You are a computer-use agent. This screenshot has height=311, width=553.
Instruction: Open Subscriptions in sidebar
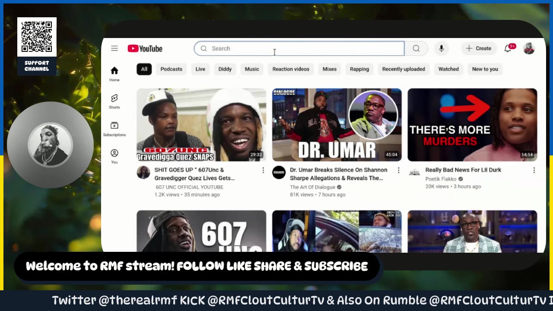coord(114,129)
